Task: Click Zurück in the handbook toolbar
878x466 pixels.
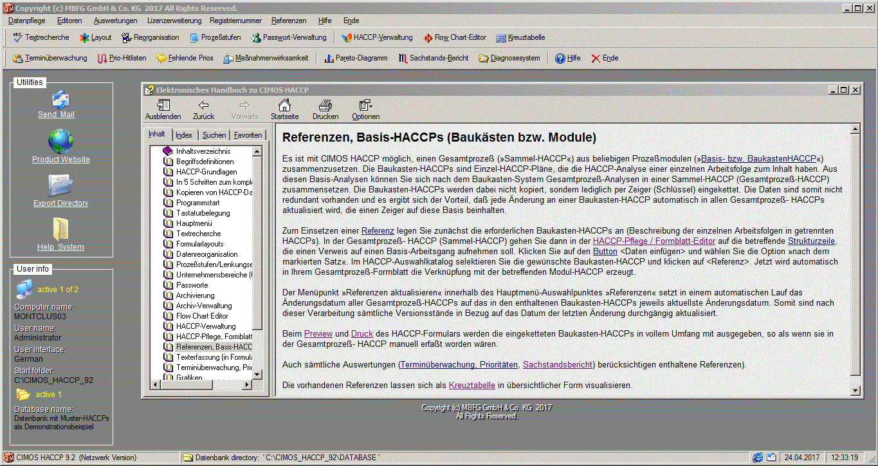Action: pyautogui.click(x=203, y=110)
